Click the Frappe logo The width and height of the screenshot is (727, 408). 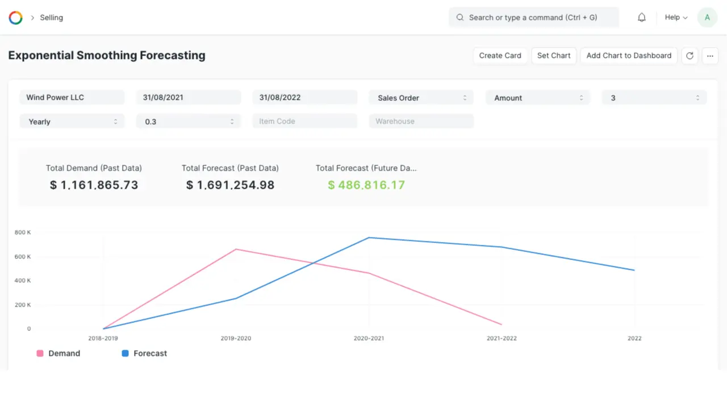pos(15,18)
